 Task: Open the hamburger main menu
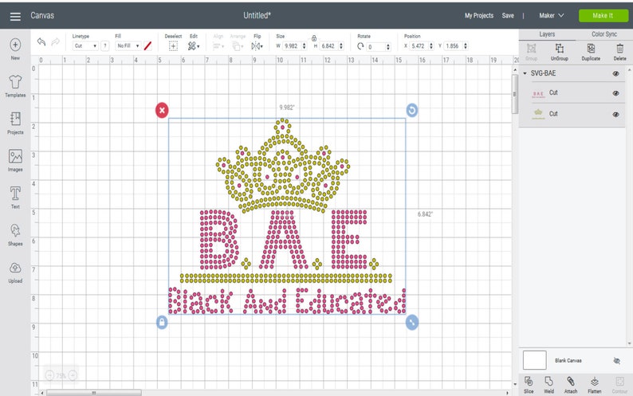point(15,16)
